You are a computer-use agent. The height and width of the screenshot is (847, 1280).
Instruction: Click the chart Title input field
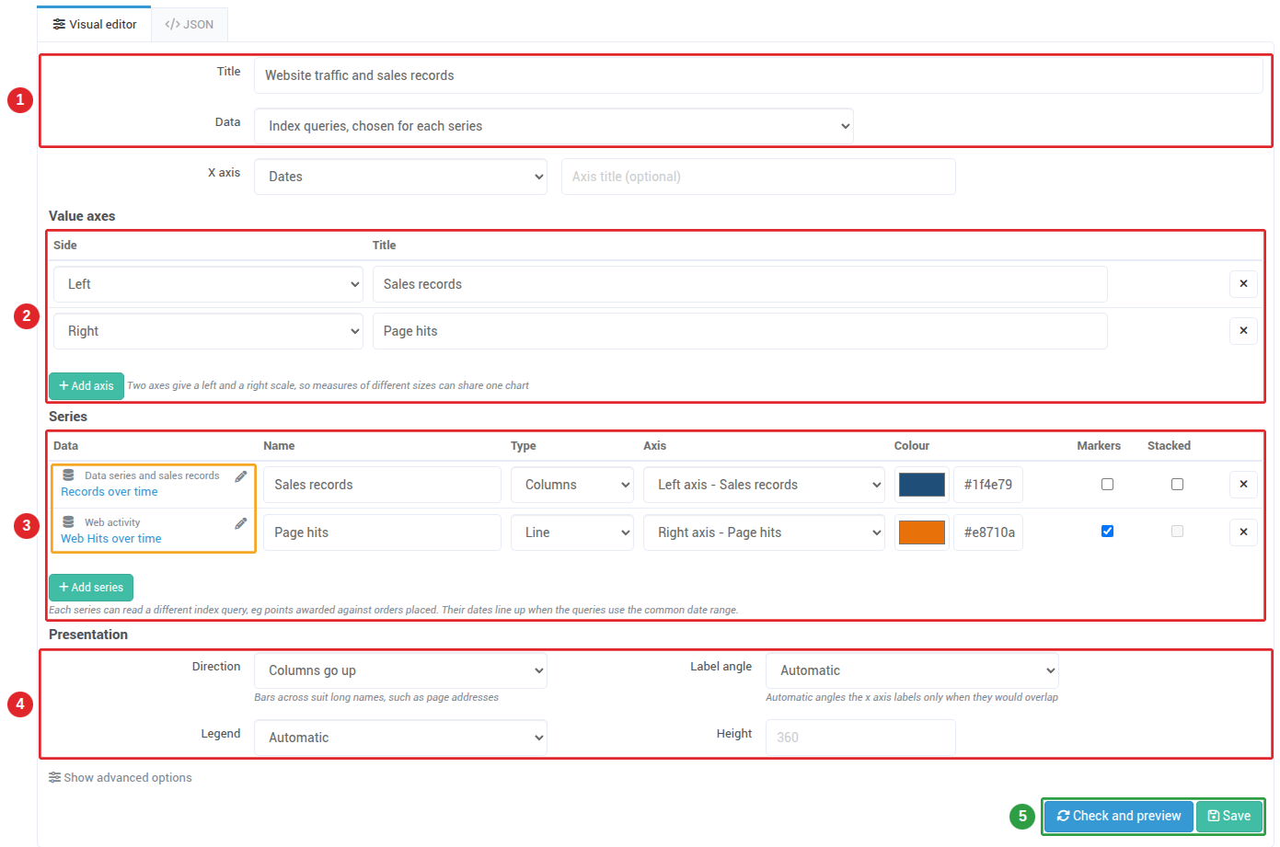click(x=758, y=75)
